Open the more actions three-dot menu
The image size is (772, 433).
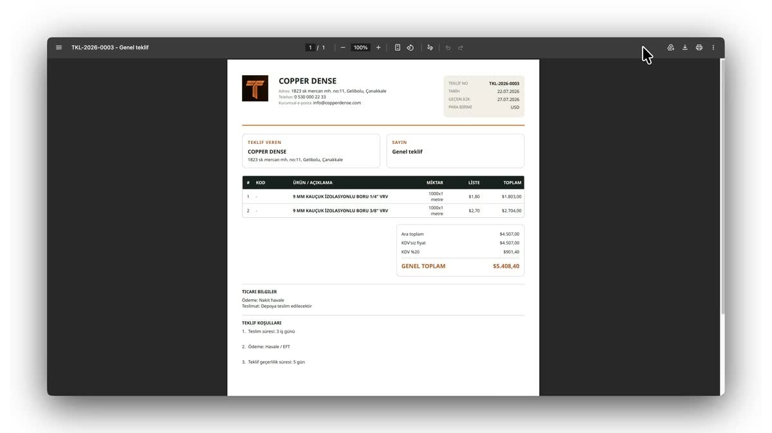click(713, 48)
